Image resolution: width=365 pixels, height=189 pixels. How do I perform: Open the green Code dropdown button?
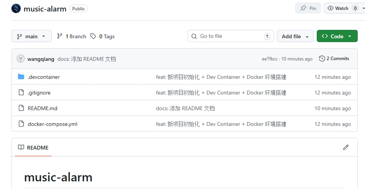337,36
